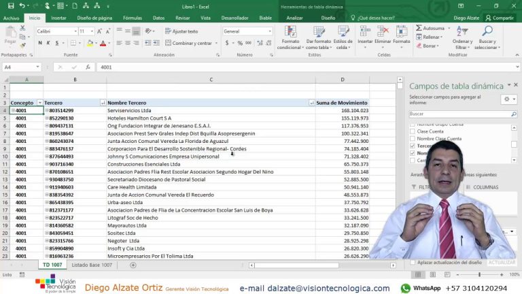This screenshot has width=522, height=294.
Task: Enable Aplazar actualización del diseño checkbox
Action: pos(413,262)
